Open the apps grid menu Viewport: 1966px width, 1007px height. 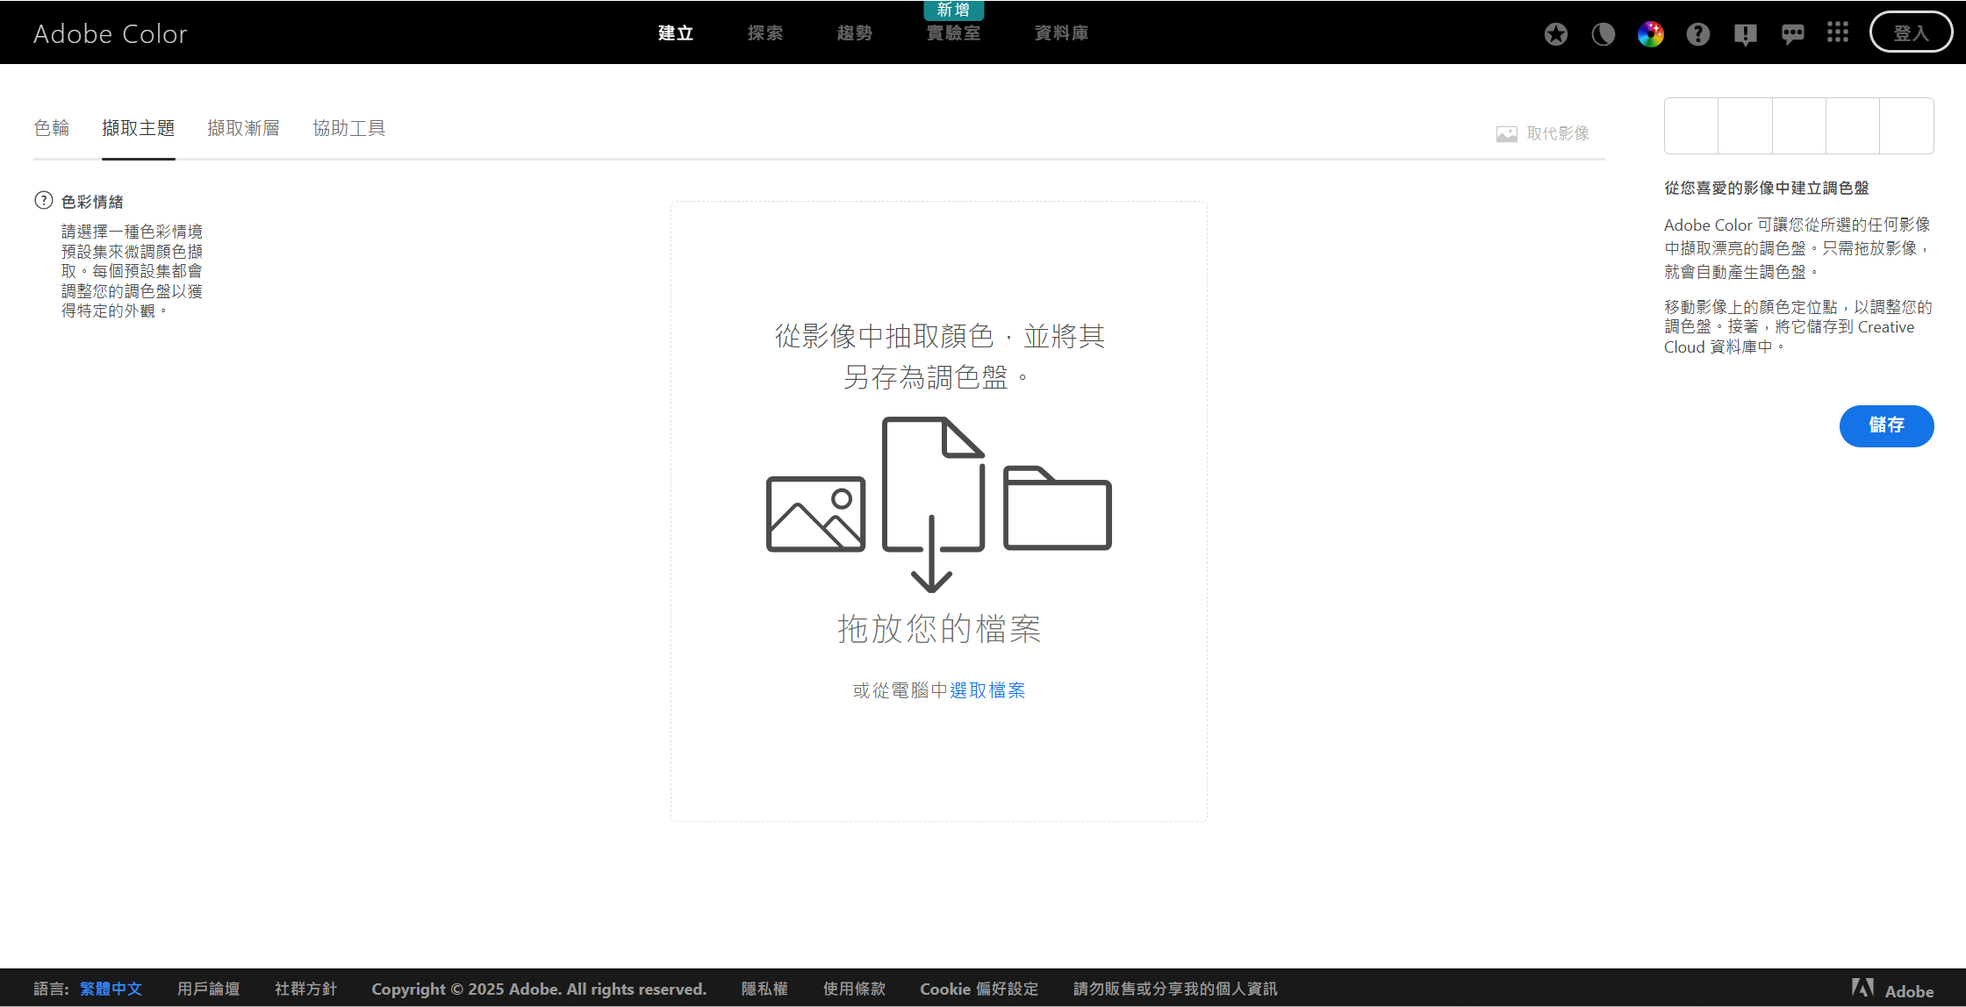1838,33
